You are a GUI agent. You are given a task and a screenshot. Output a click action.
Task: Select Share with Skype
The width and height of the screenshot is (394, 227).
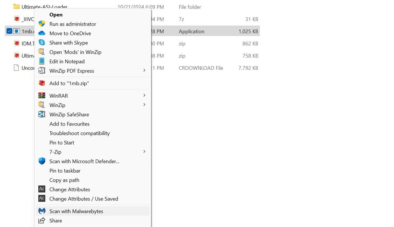93,43
